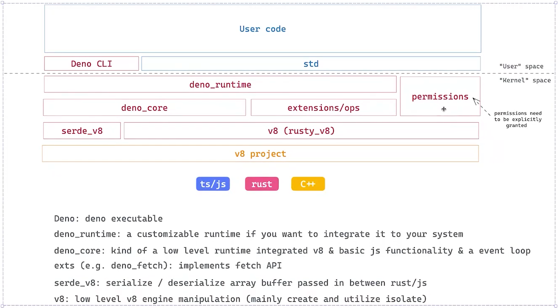Click the blue ts/js legend badge

[213, 184]
